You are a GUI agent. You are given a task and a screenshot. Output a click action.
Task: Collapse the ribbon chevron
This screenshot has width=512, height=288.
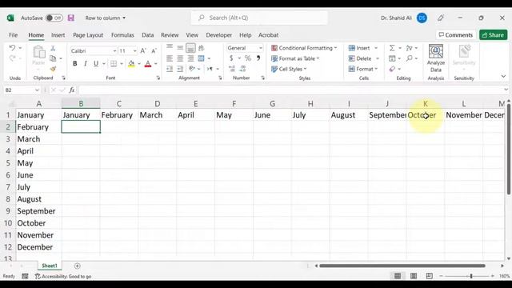coord(503,77)
